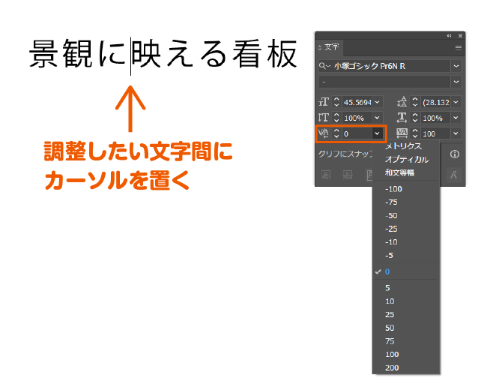Open the horizontal scale dropdown
This screenshot has height=390, width=487.
(456, 118)
